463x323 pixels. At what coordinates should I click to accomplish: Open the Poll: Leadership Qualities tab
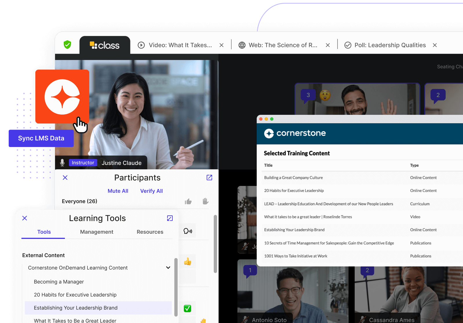[390, 45]
